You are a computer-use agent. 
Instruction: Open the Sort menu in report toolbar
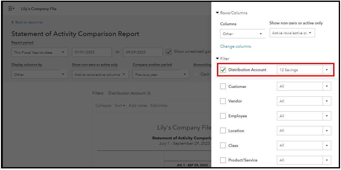pos(120,106)
